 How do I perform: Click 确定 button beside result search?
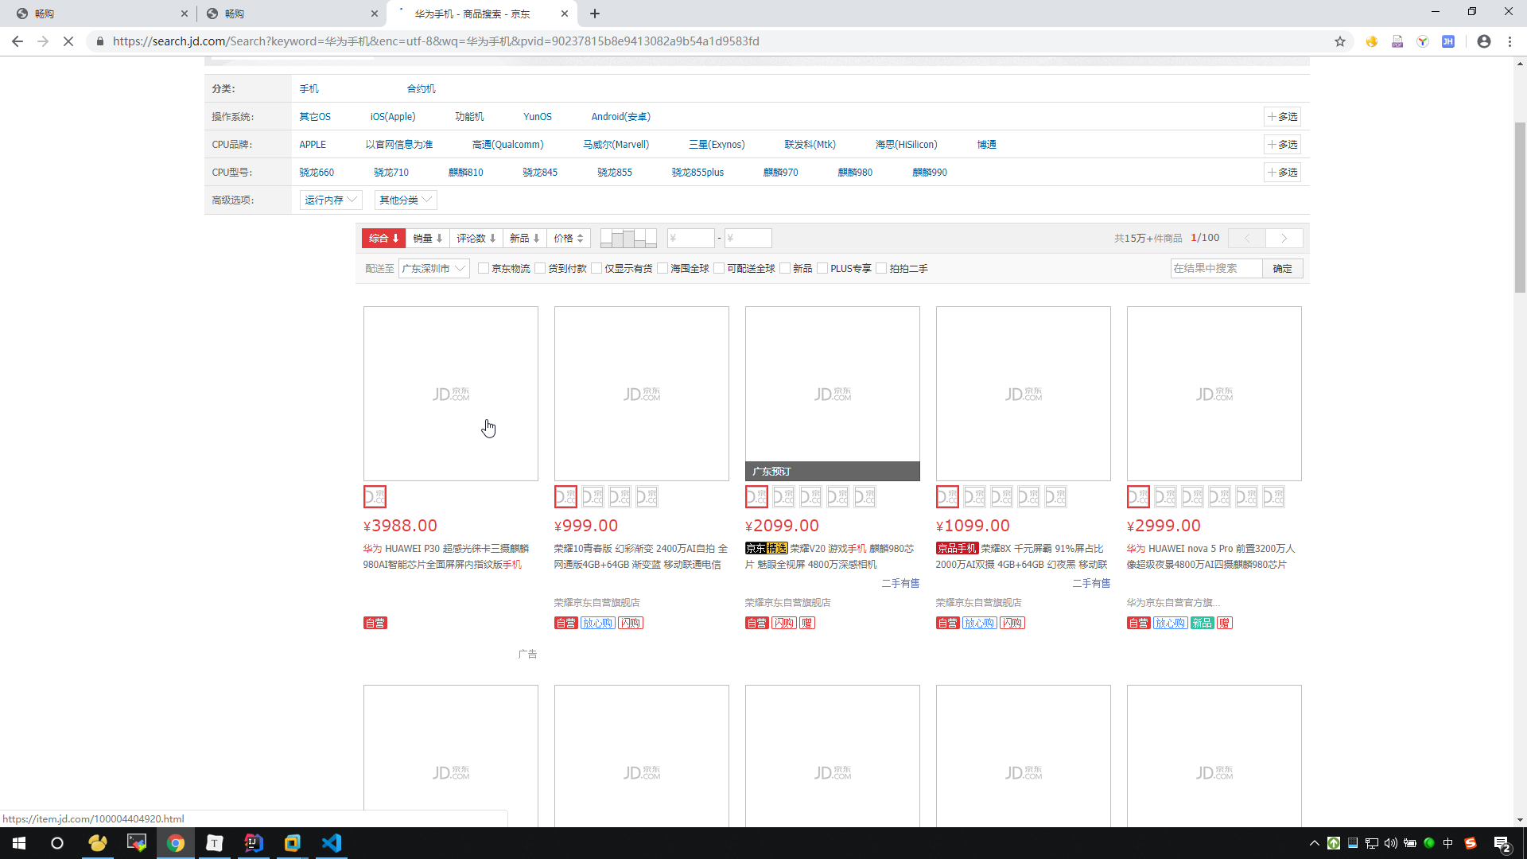1282,269
